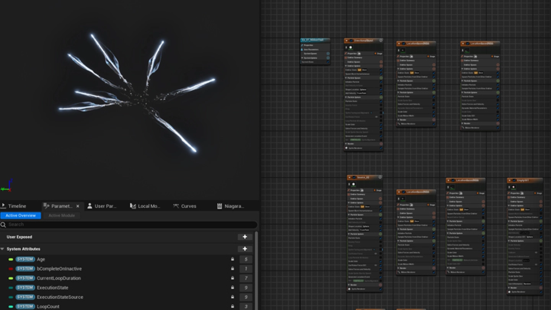Click the SYSTEM namespace badge on Age
Screen dimensions: 551x310
click(25, 259)
